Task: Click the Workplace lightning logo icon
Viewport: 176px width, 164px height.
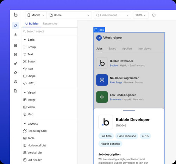Action: pyautogui.click(x=99, y=38)
